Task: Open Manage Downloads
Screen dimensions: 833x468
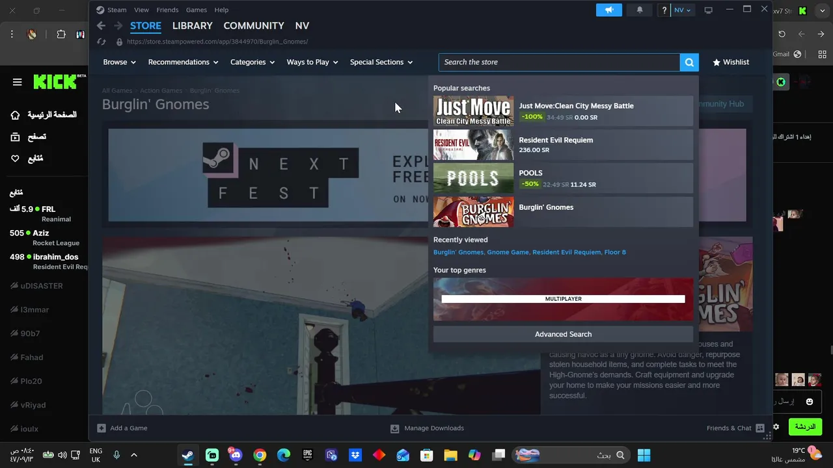Action: tap(427, 428)
